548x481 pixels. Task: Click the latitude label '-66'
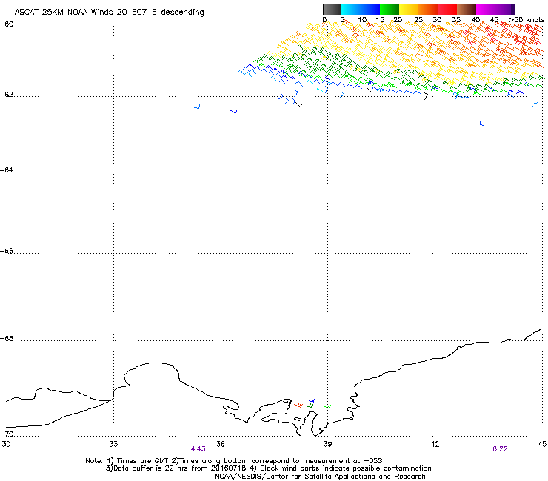[7, 252]
